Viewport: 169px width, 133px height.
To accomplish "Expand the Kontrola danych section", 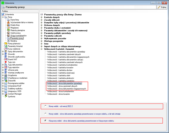I will pyautogui.click(x=42, y=17).
